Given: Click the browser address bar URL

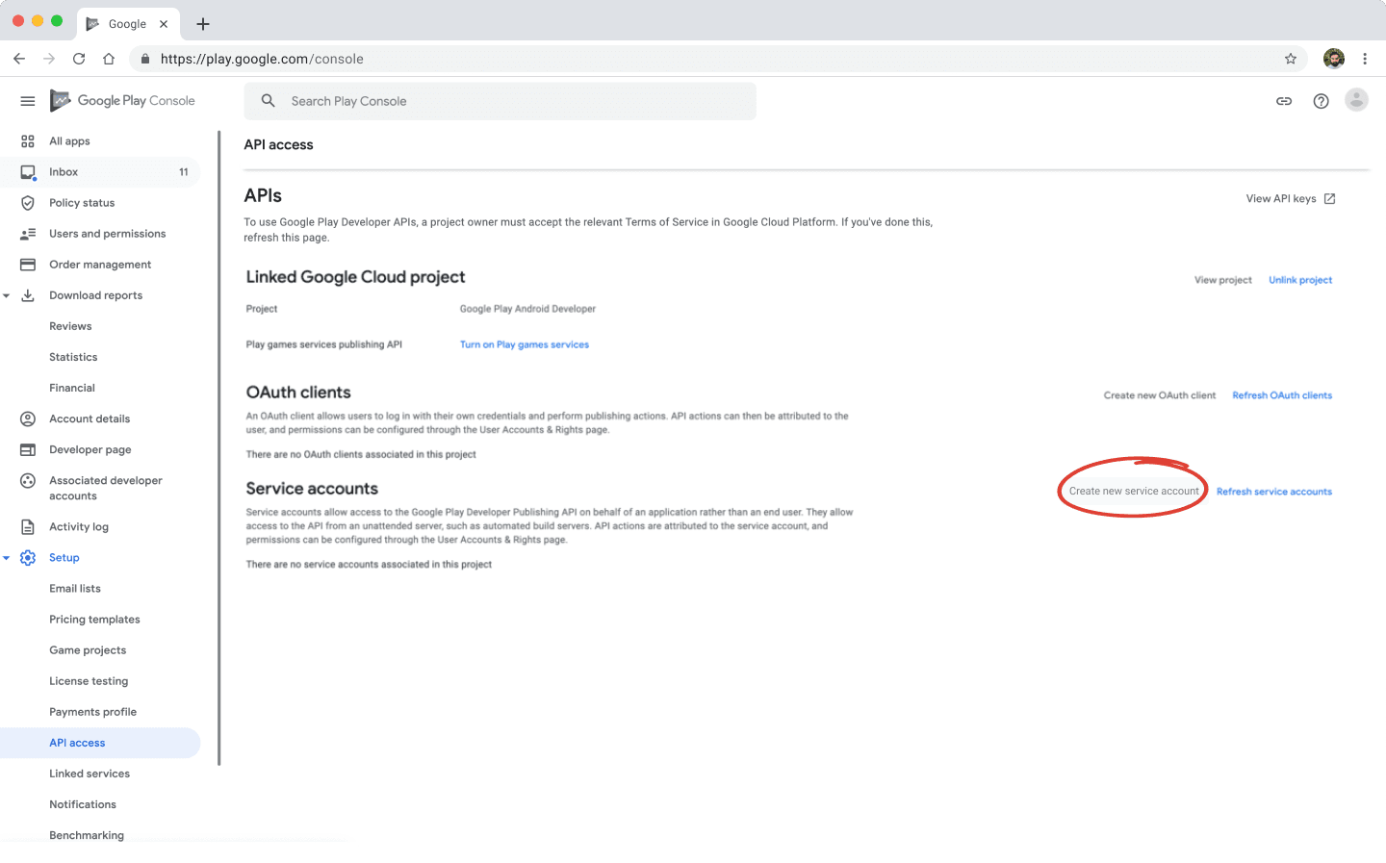Looking at the screenshot, I should tap(262, 59).
